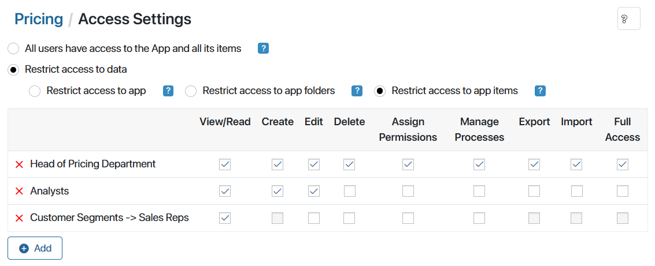Image resolution: width=655 pixels, height=266 pixels.
Task: Select Restrict access to data radio option
Action: click(x=13, y=70)
